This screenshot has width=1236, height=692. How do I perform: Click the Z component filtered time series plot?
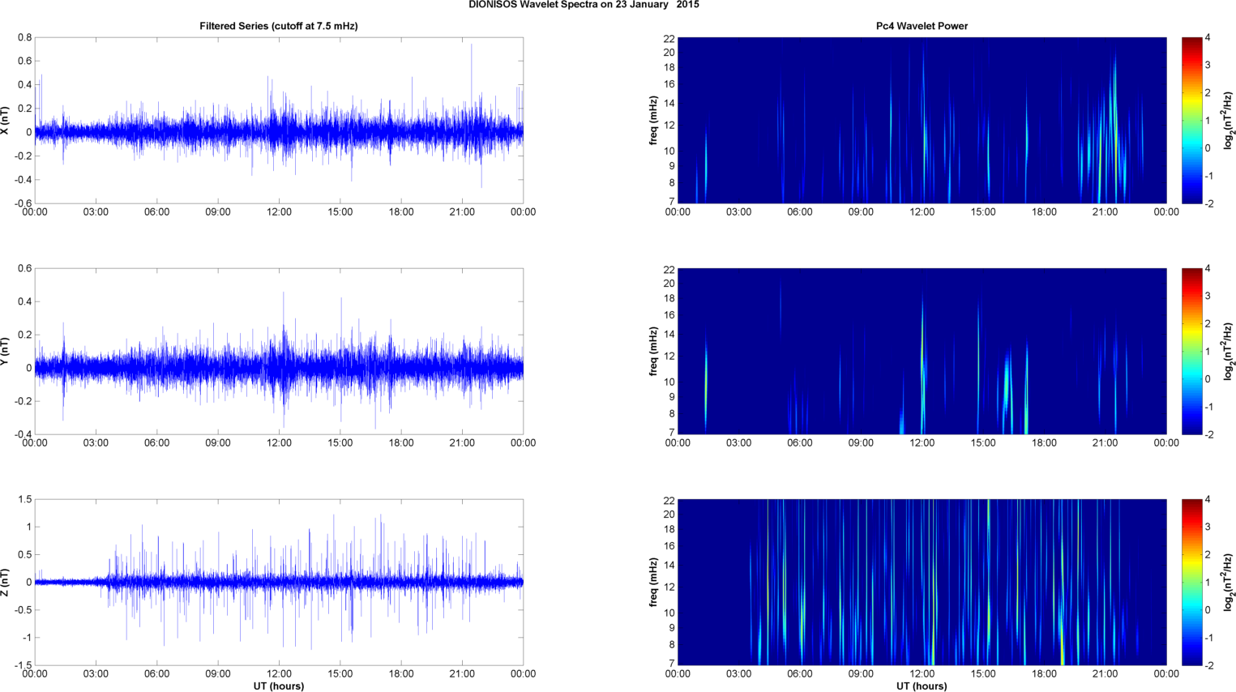point(279,582)
